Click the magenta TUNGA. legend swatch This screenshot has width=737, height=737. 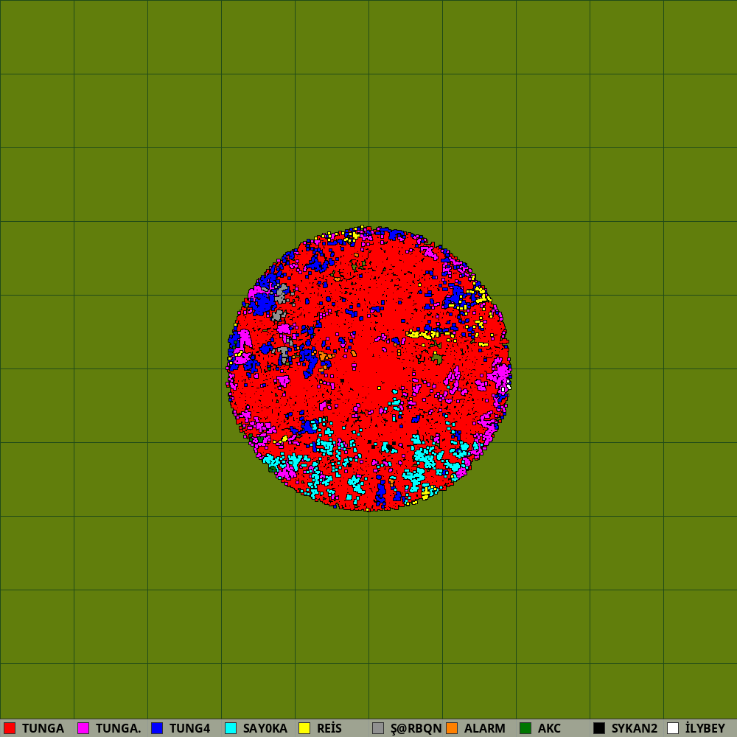pos(83,728)
